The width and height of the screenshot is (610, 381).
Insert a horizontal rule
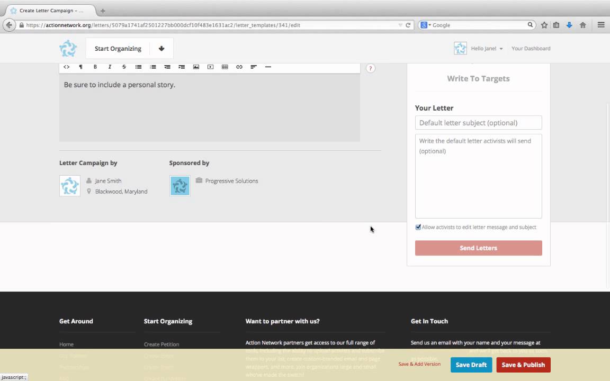[x=268, y=67]
